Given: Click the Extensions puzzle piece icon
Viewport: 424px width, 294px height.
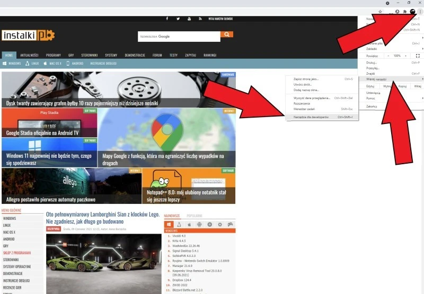Looking at the screenshot, I should pyautogui.click(x=404, y=11).
